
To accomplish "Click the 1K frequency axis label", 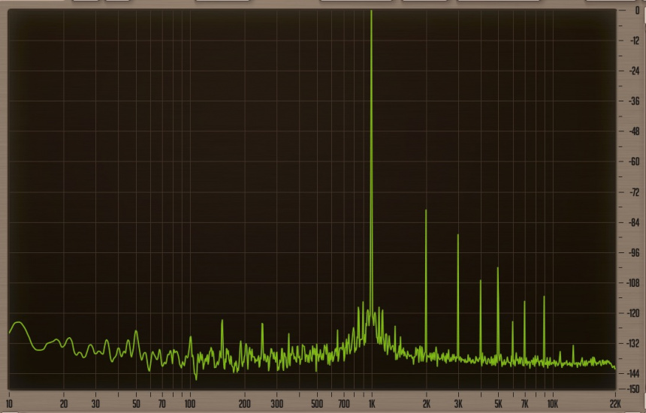I will point(372,403).
